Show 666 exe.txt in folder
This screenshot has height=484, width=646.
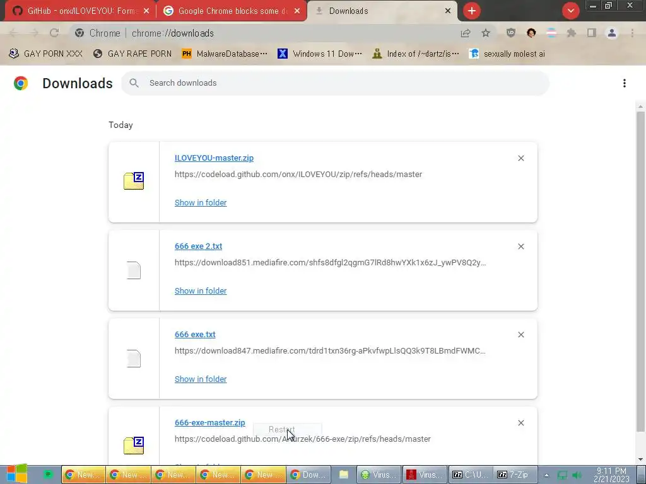201,379
